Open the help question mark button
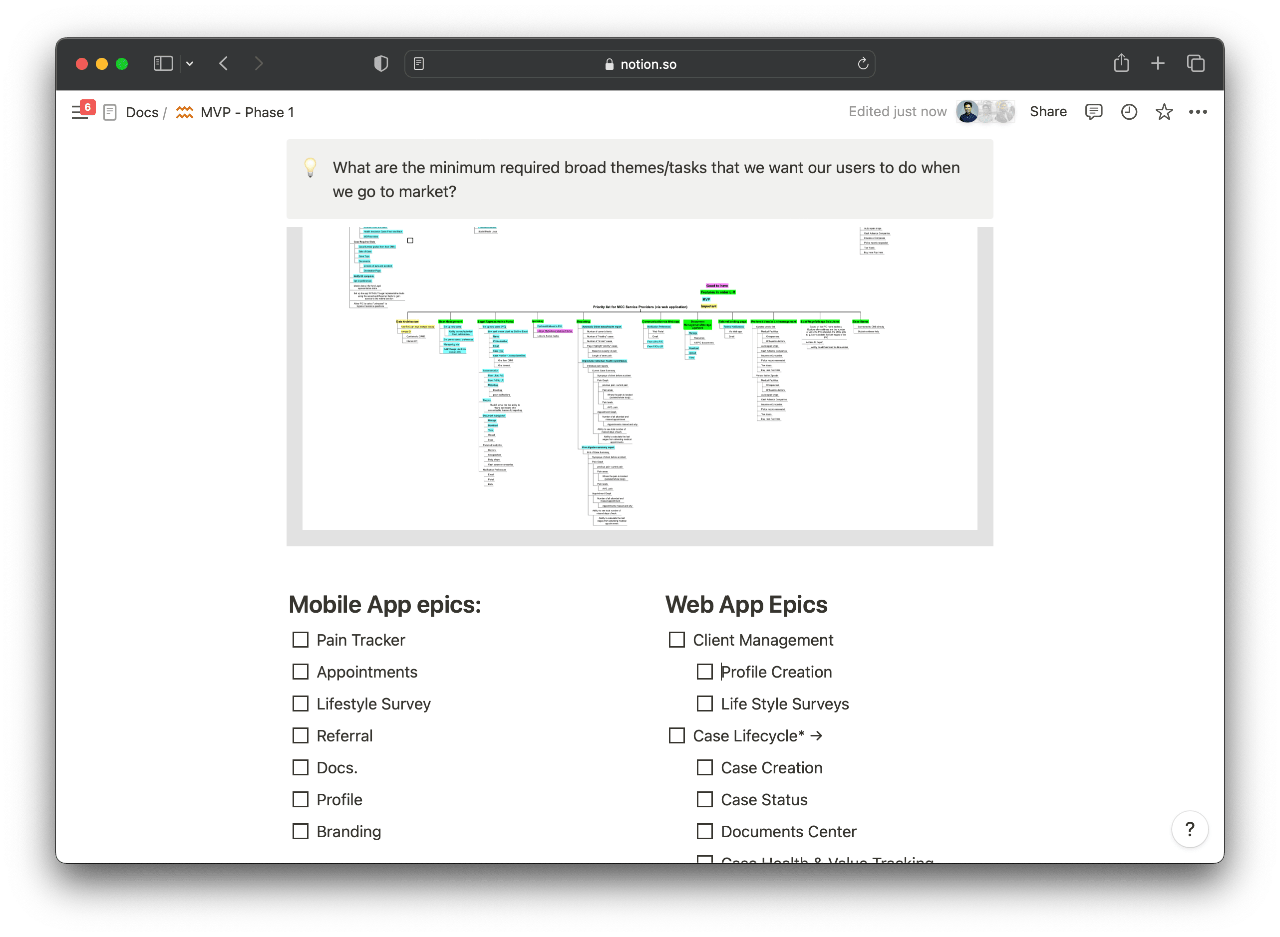1280x937 pixels. (1190, 829)
